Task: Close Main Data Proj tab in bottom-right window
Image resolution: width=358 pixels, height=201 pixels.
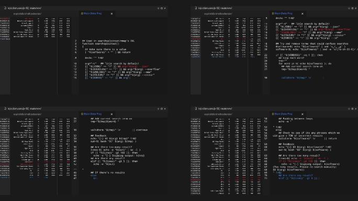Action: pyautogui.click(x=303, y=114)
